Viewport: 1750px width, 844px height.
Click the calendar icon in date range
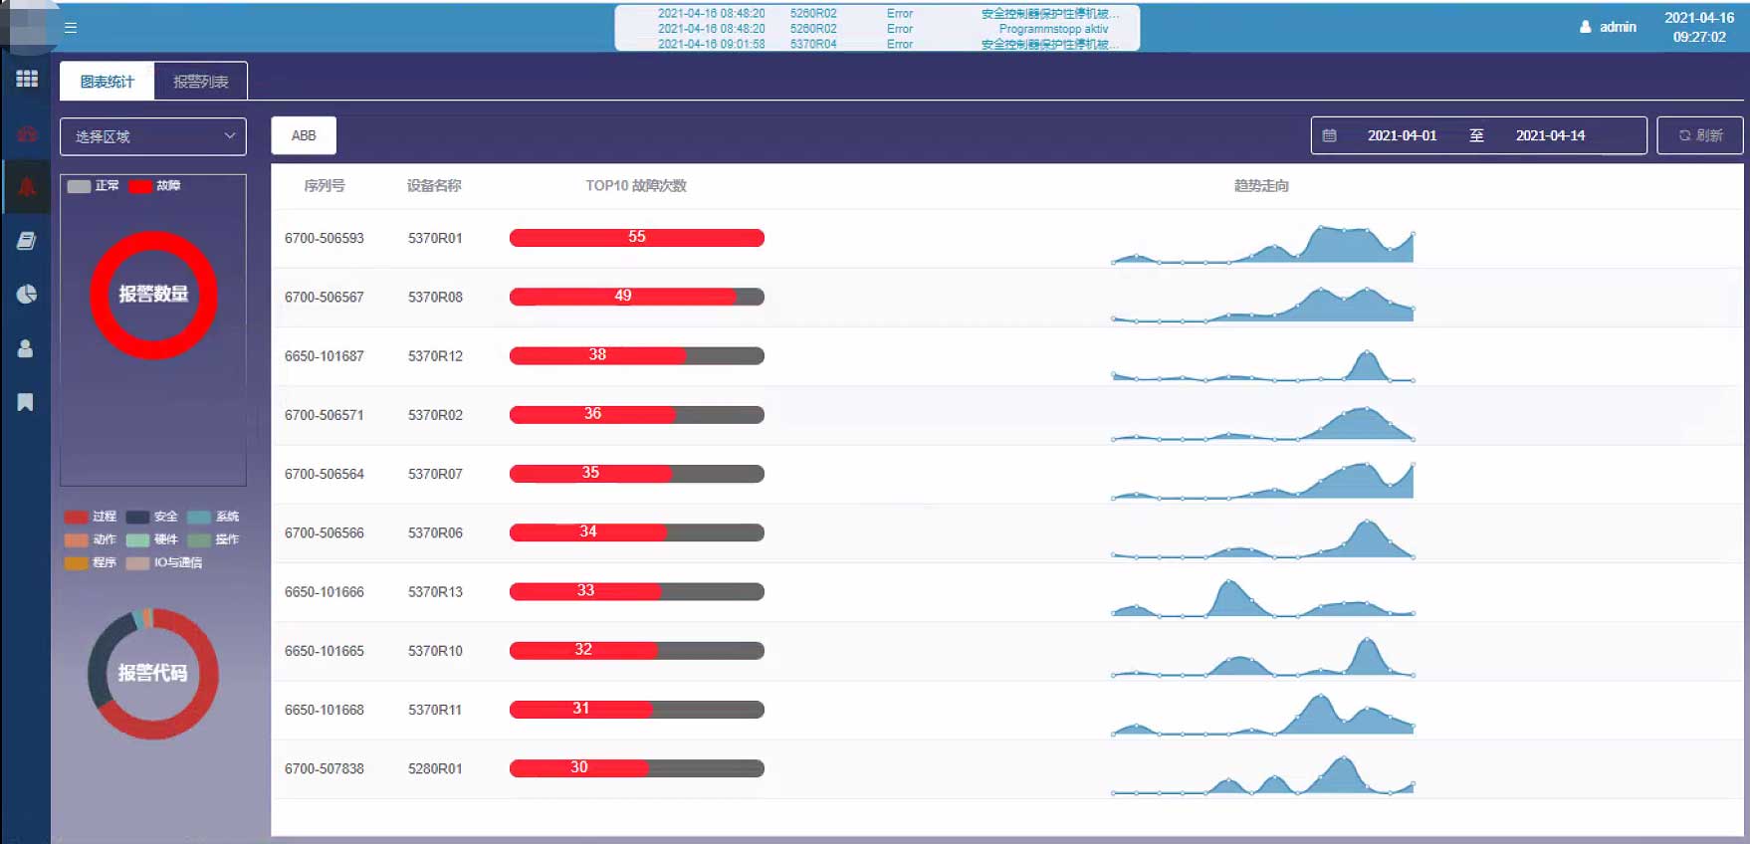click(1329, 135)
